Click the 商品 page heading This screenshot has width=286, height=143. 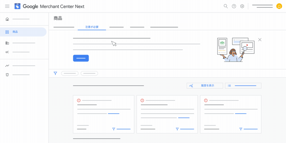58,18
